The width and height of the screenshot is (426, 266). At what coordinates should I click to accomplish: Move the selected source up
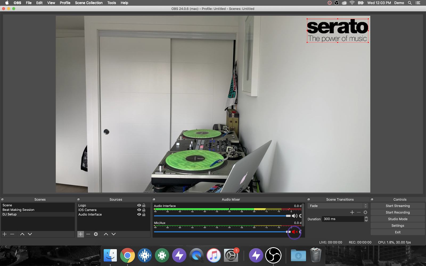click(106, 234)
